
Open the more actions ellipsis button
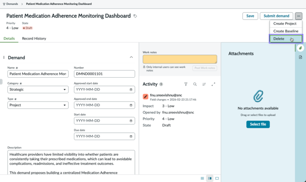coord(299,16)
